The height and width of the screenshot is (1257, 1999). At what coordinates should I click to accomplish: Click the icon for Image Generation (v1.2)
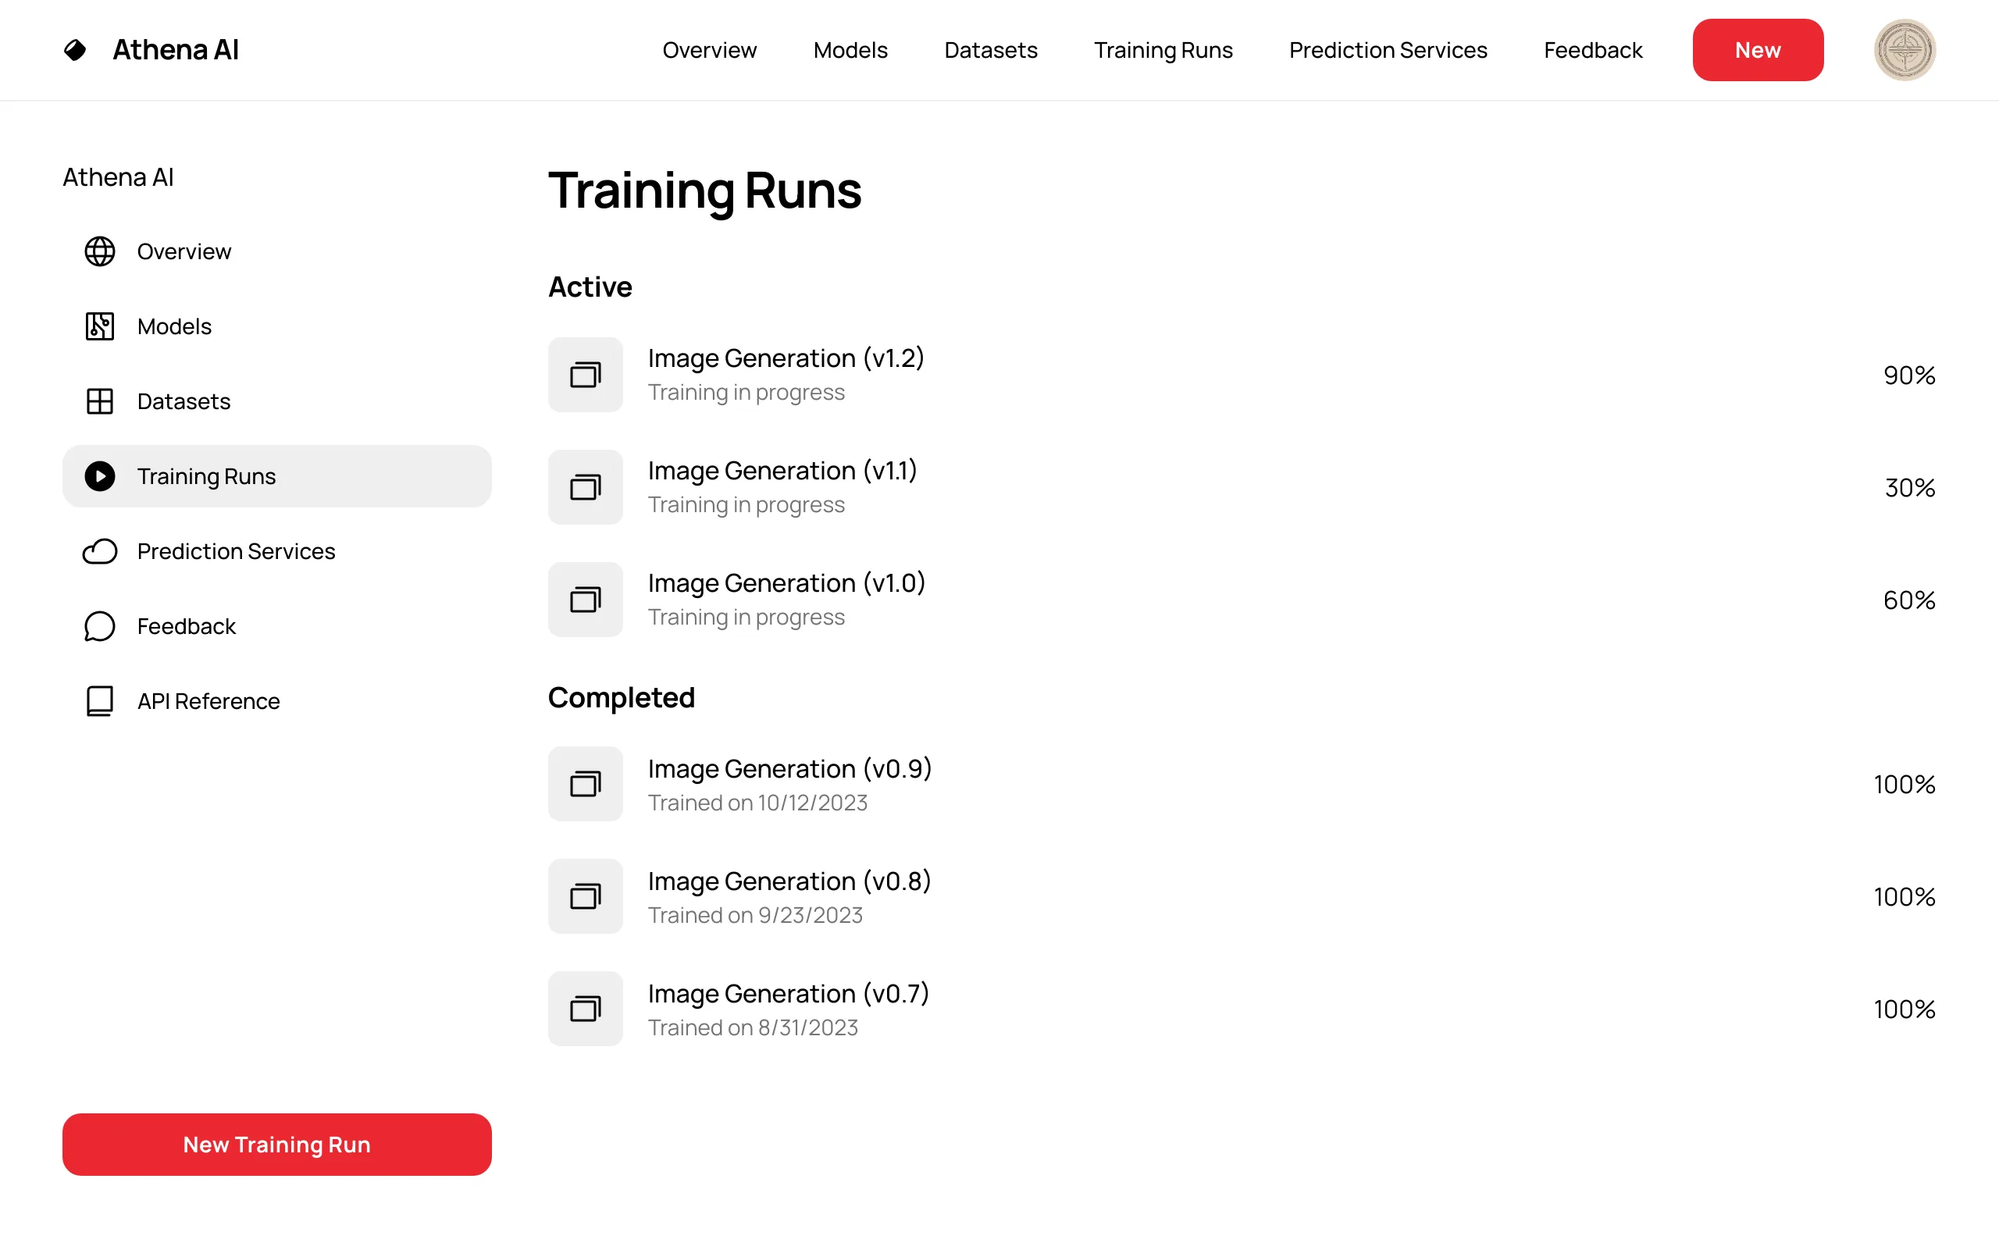[586, 375]
